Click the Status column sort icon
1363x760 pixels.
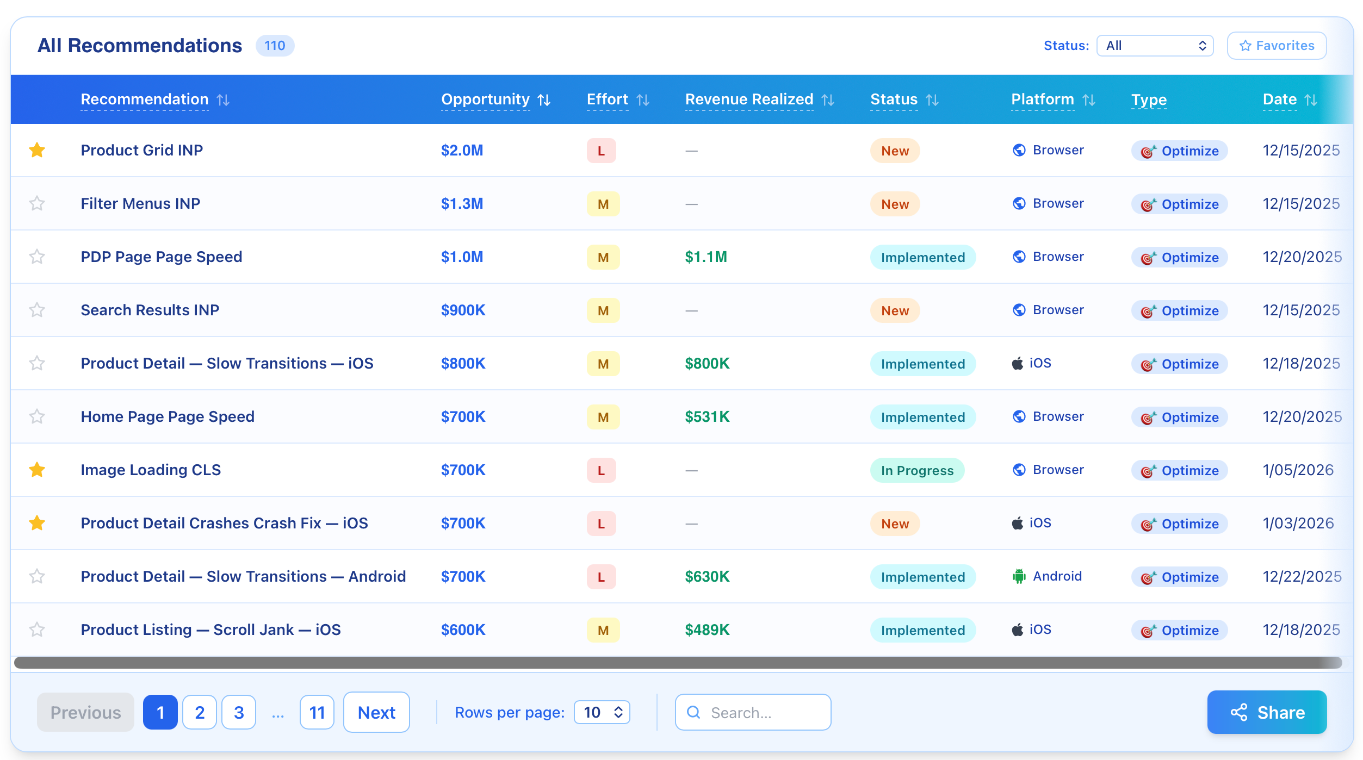pos(932,100)
